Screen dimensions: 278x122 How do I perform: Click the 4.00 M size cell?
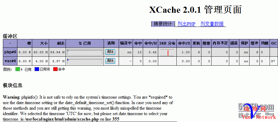pyautogui.click(x=41, y=61)
